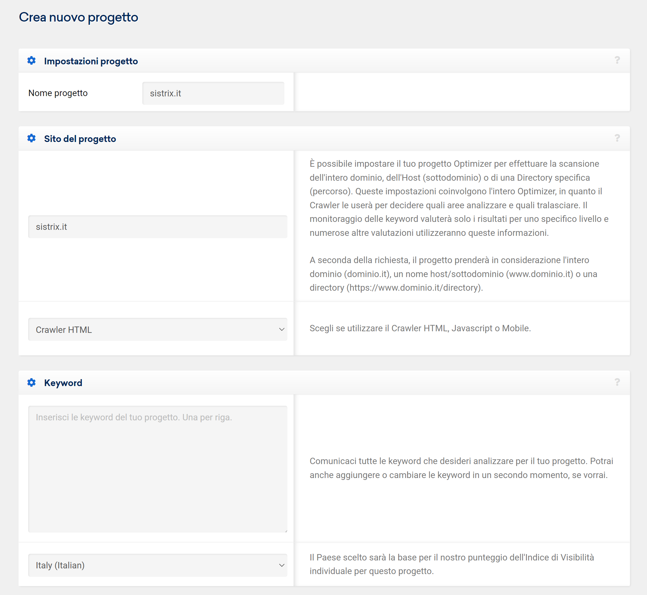The height and width of the screenshot is (595, 647).
Task: Open the Crawler HTML dropdown
Action: coord(158,329)
